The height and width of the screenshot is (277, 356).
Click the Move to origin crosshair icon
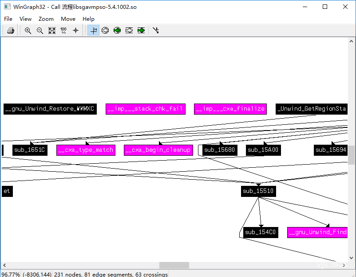(x=75, y=31)
